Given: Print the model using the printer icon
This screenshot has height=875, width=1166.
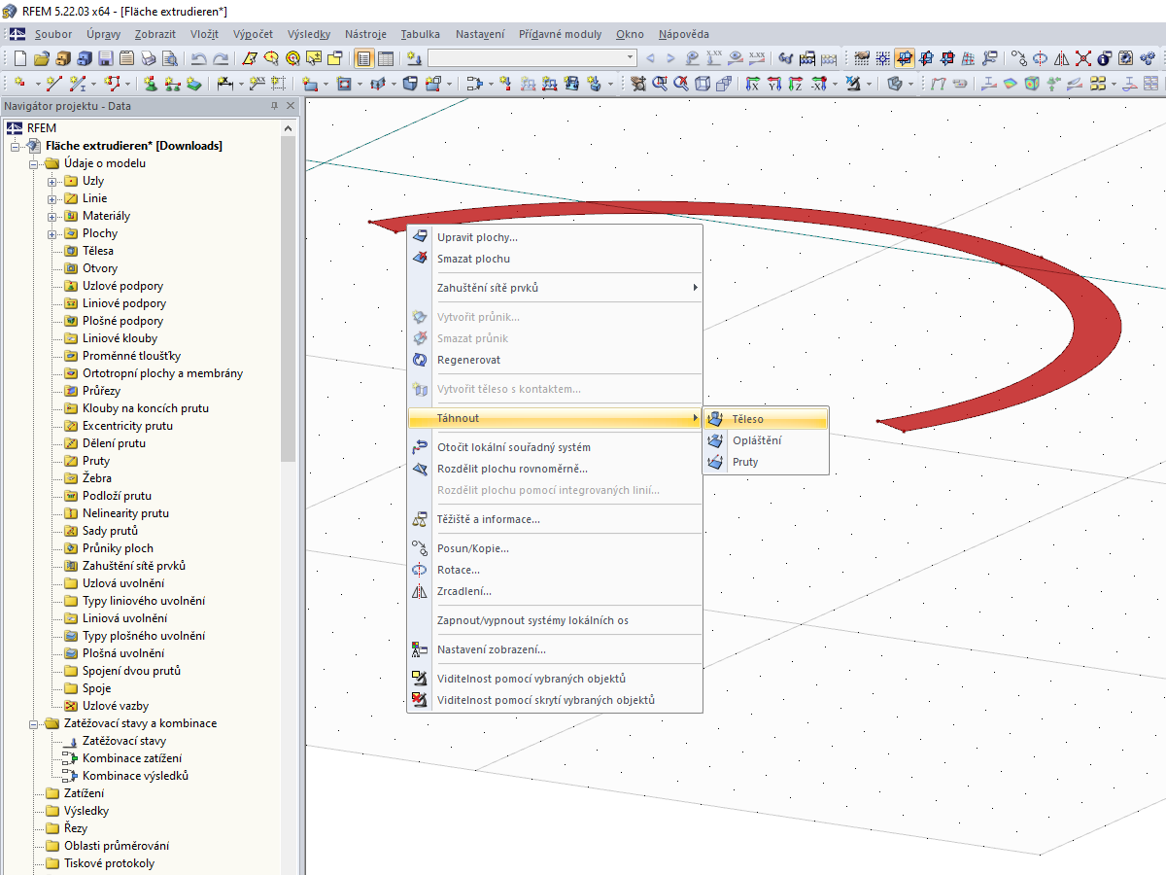Looking at the screenshot, I should point(148,58).
